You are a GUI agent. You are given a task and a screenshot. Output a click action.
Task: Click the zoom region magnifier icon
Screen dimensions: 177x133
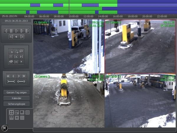16,51
